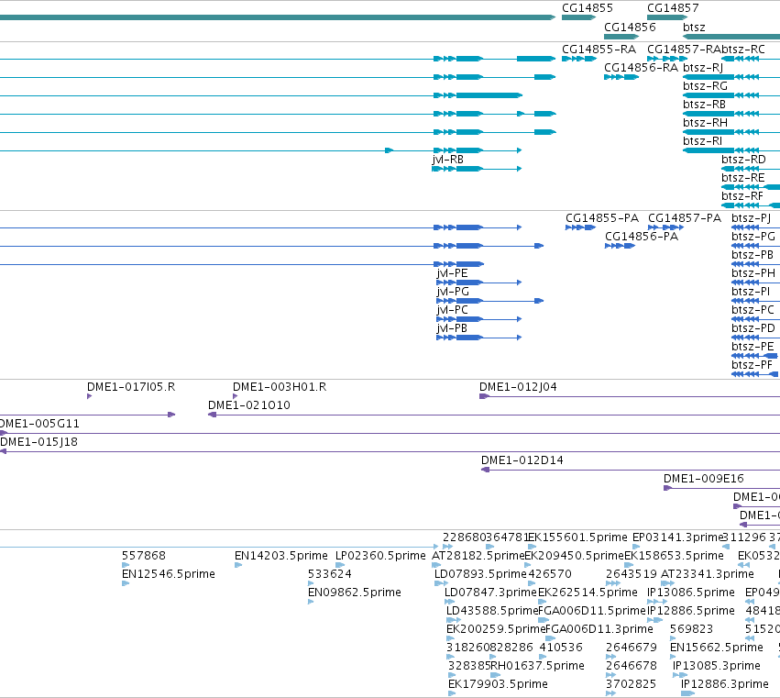780x698 pixels.
Task: Click protein jvl-PC label
Action: click(x=452, y=310)
